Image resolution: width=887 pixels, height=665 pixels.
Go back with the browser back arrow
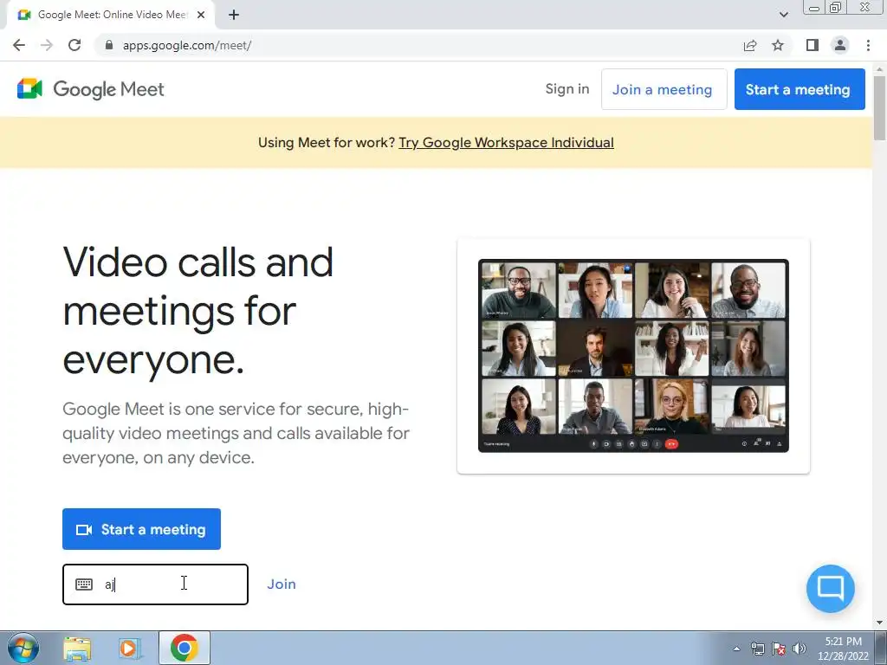point(19,45)
